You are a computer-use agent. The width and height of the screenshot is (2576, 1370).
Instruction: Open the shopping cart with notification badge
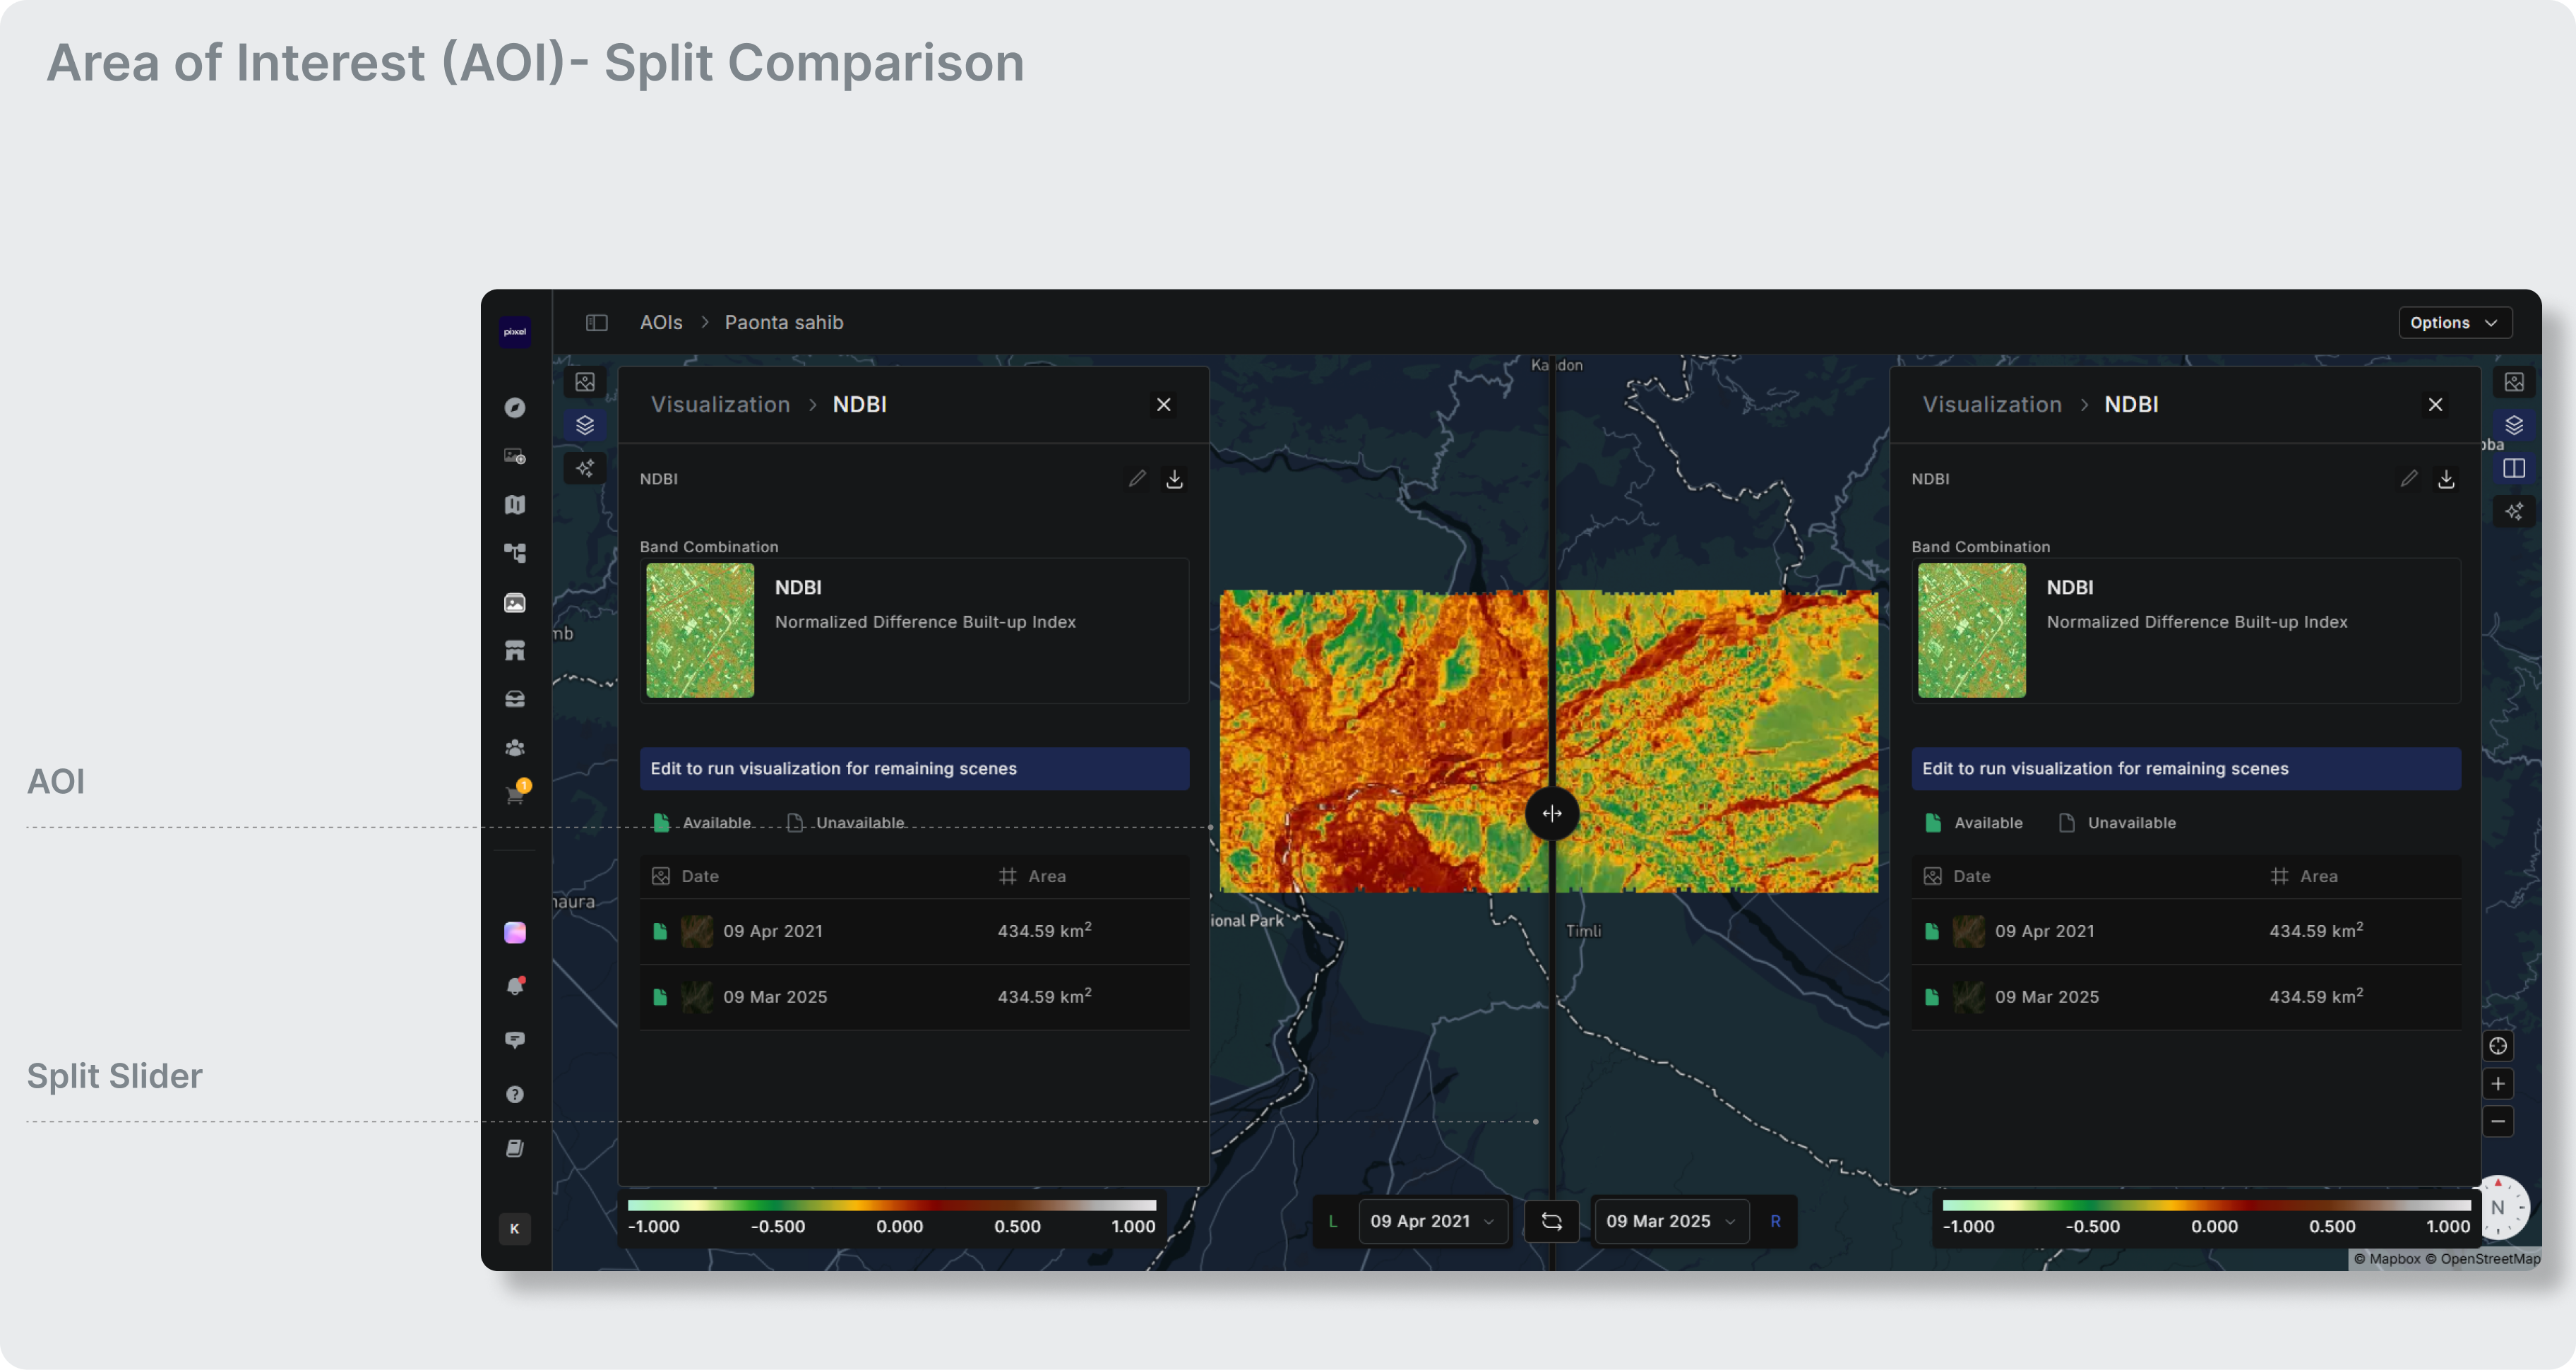point(515,796)
